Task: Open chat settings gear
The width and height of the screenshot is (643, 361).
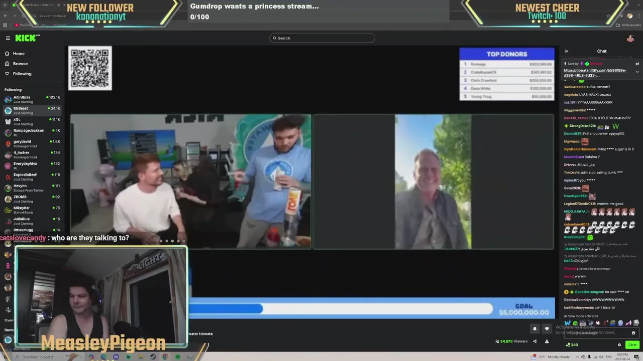Action: tap(619, 345)
